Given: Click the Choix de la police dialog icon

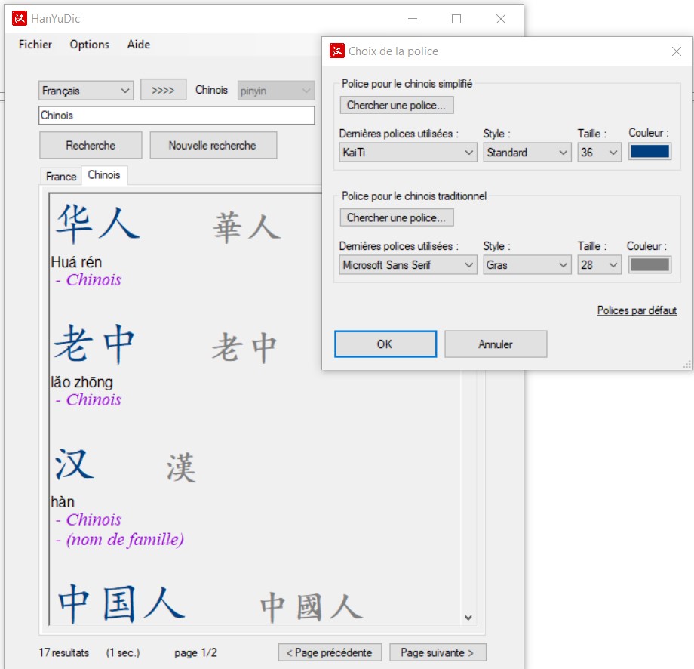Looking at the screenshot, I should (337, 51).
